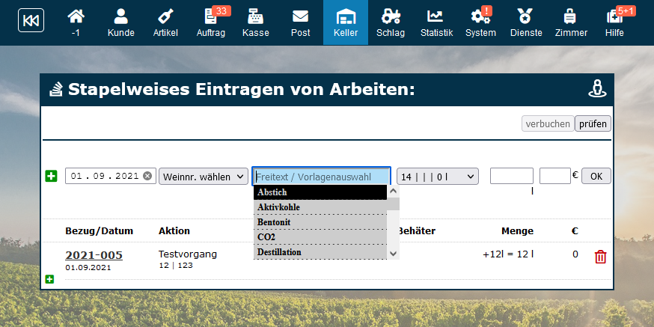The height and width of the screenshot is (327, 654).
Task: Open the Statistik chart icon
Action: [x=436, y=16]
